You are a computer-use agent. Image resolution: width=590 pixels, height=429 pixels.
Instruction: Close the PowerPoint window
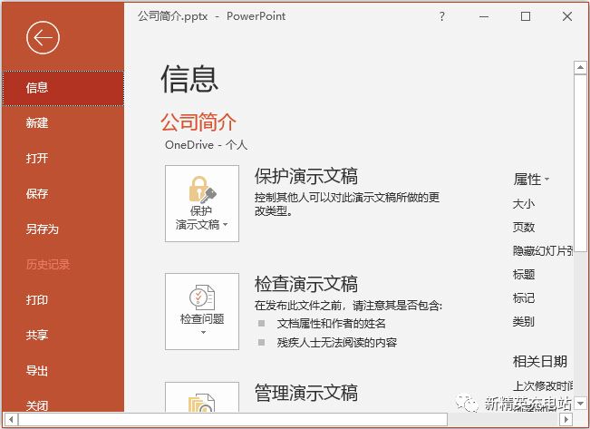click(x=567, y=16)
